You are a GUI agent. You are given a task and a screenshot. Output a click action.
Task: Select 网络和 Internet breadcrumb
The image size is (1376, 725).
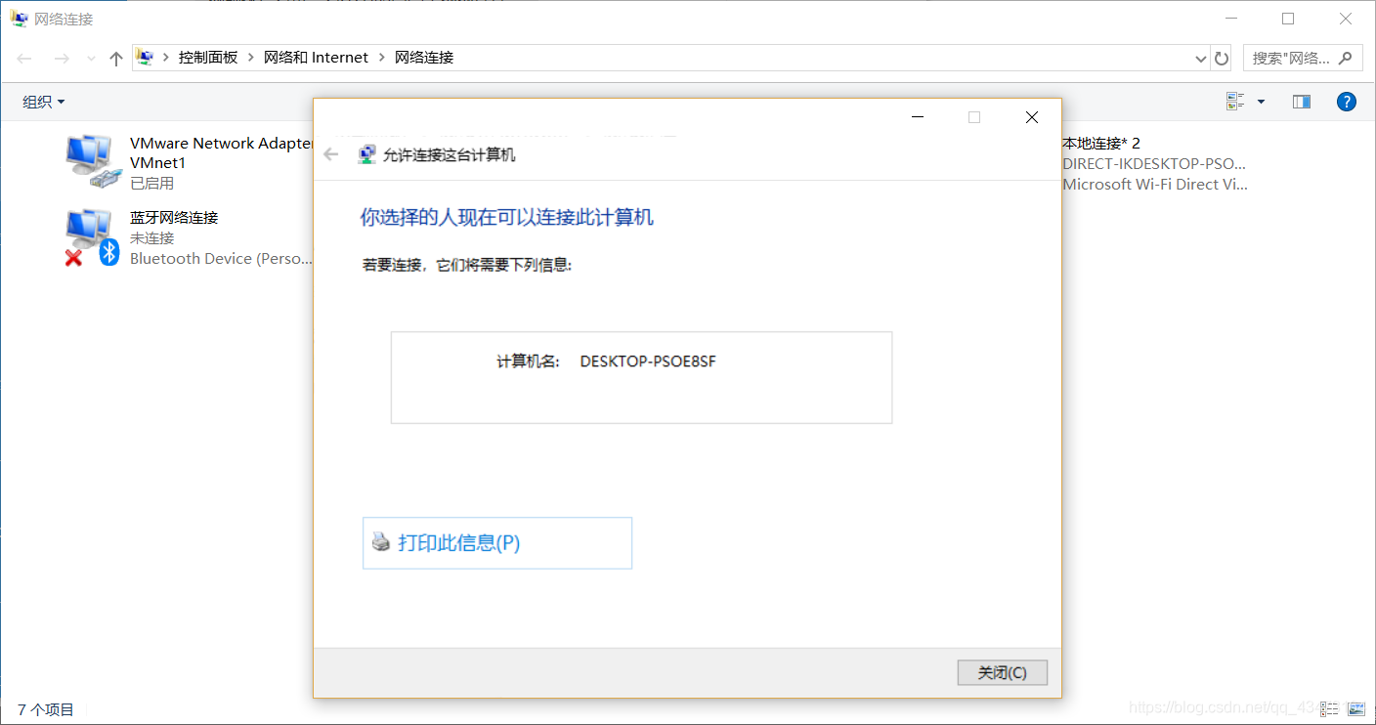(316, 58)
